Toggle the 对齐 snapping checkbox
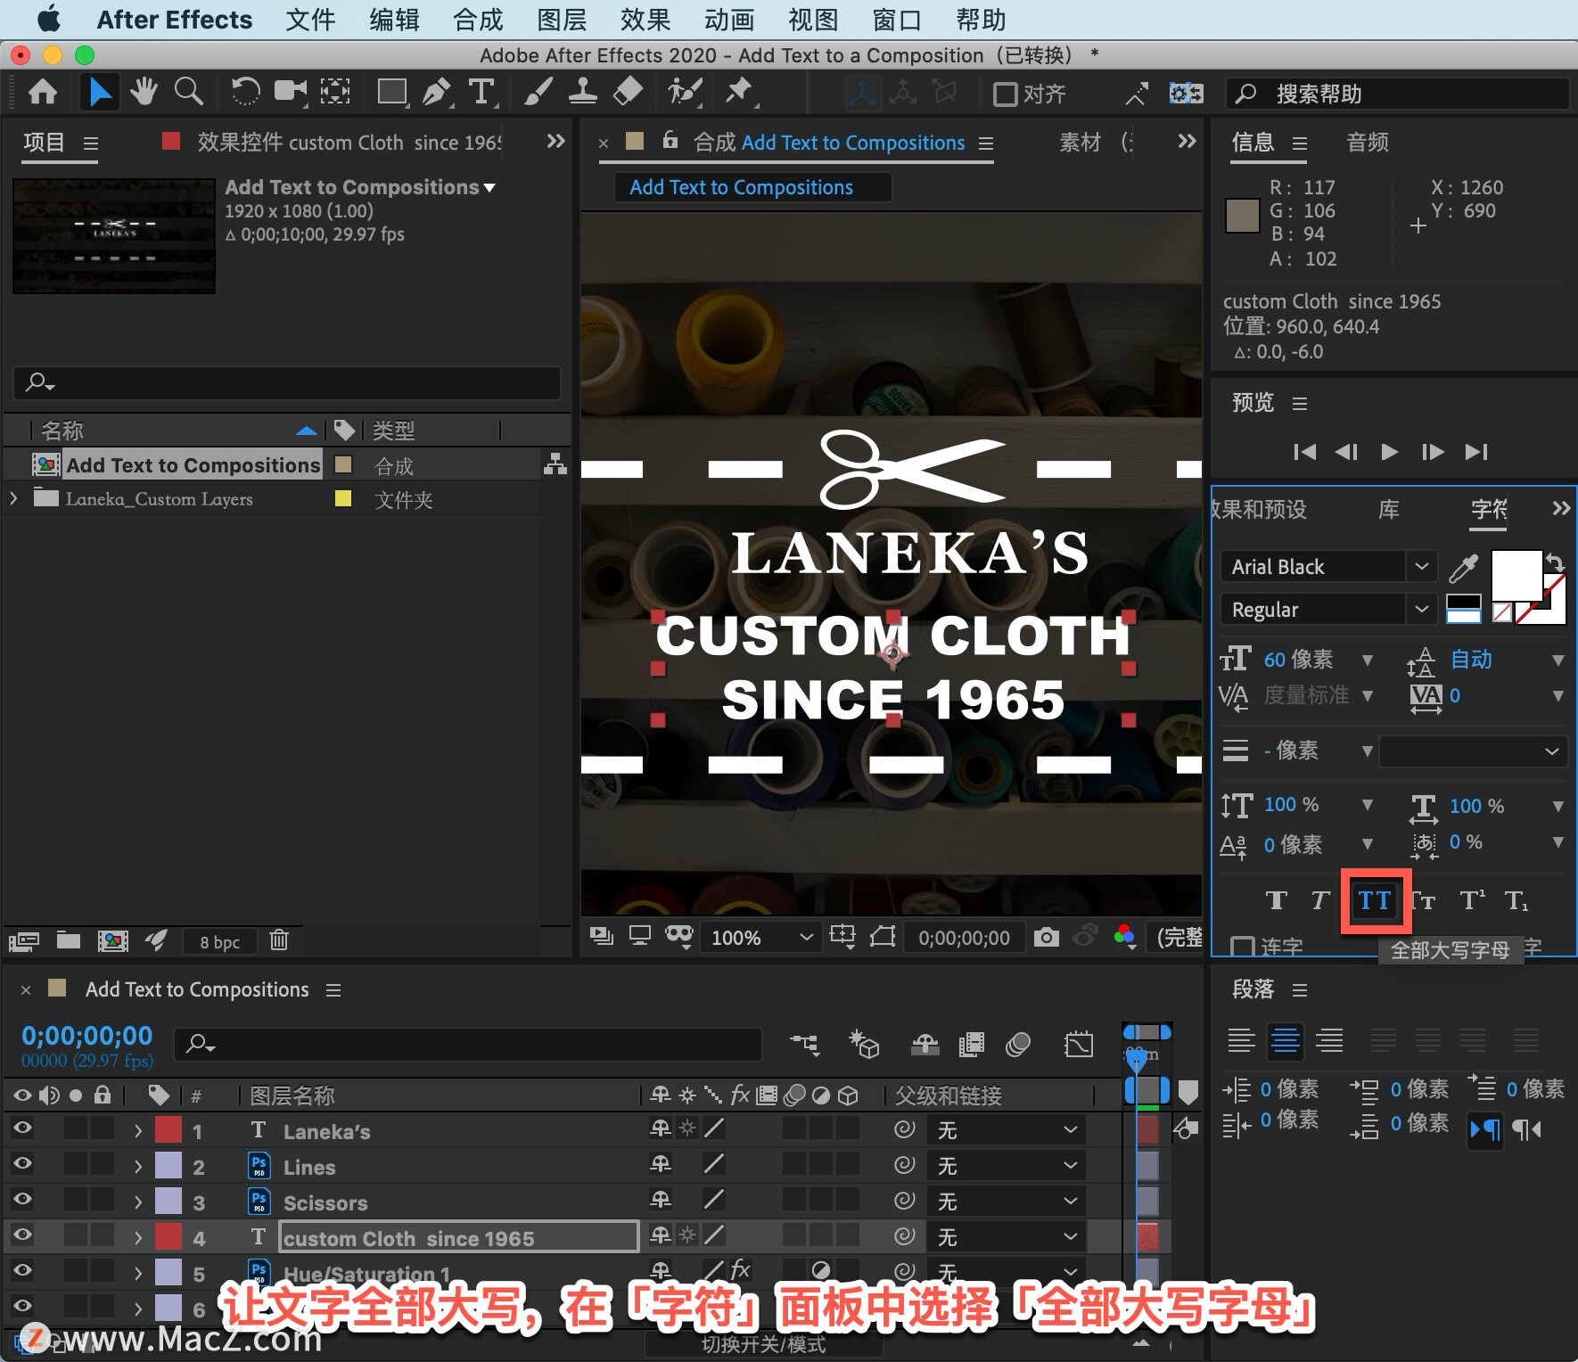The height and width of the screenshot is (1362, 1578). [x=1005, y=94]
